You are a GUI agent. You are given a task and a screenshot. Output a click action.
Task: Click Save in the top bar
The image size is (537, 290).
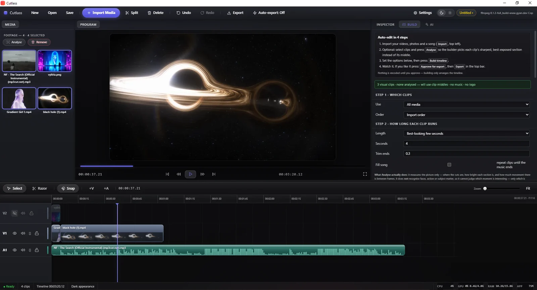click(x=69, y=13)
